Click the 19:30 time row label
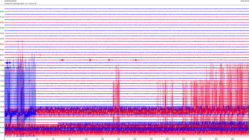 (2, 112)
